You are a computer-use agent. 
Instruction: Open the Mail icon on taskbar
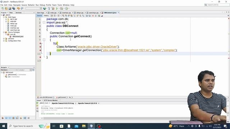click(77, 126)
